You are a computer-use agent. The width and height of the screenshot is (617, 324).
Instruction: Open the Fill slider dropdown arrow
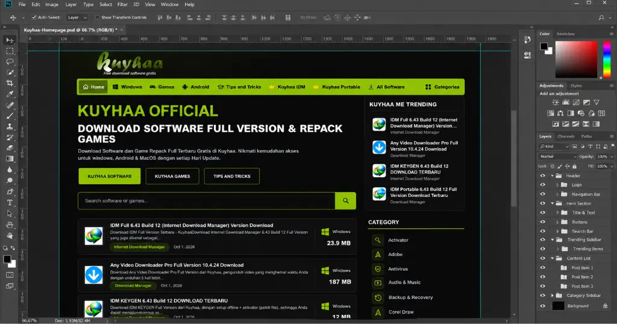pos(611,166)
